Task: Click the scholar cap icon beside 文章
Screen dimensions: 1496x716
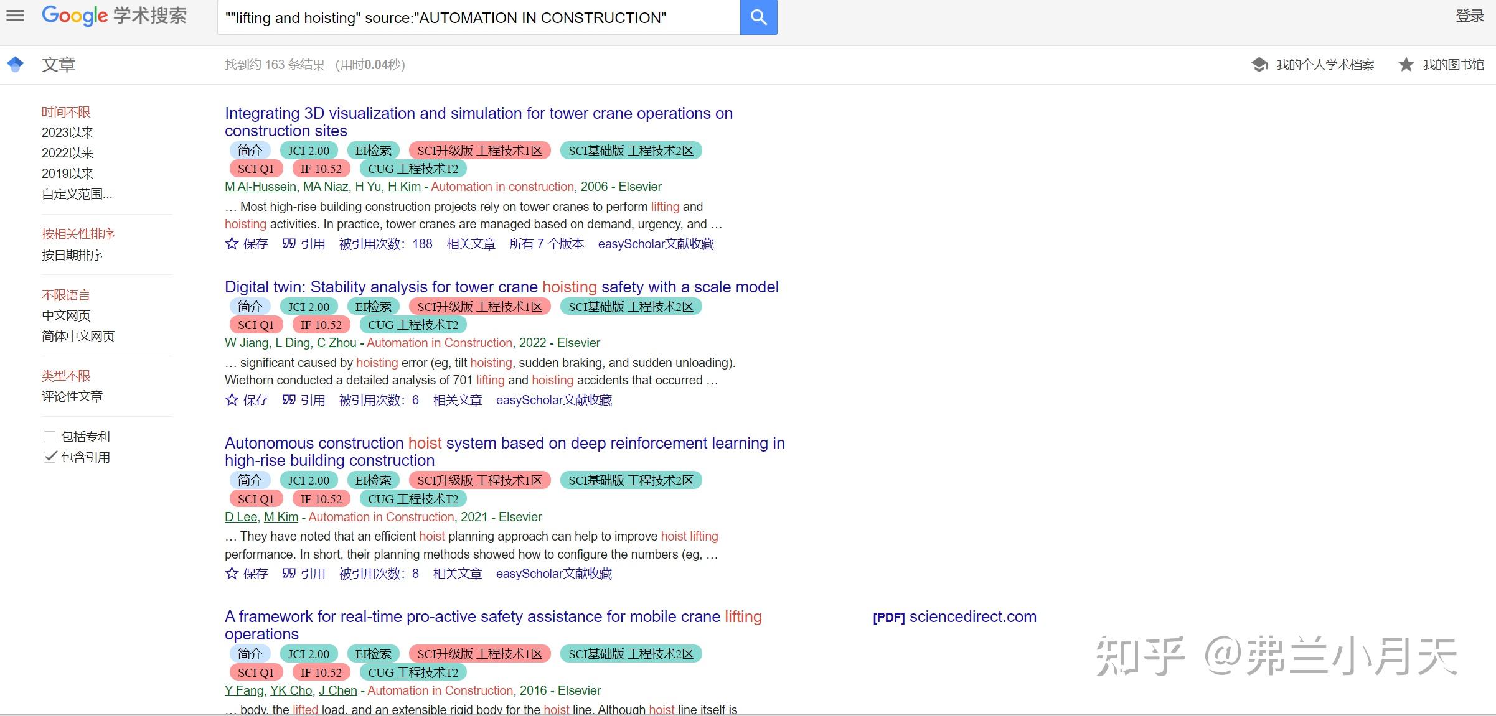Action: [x=16, y=64]
